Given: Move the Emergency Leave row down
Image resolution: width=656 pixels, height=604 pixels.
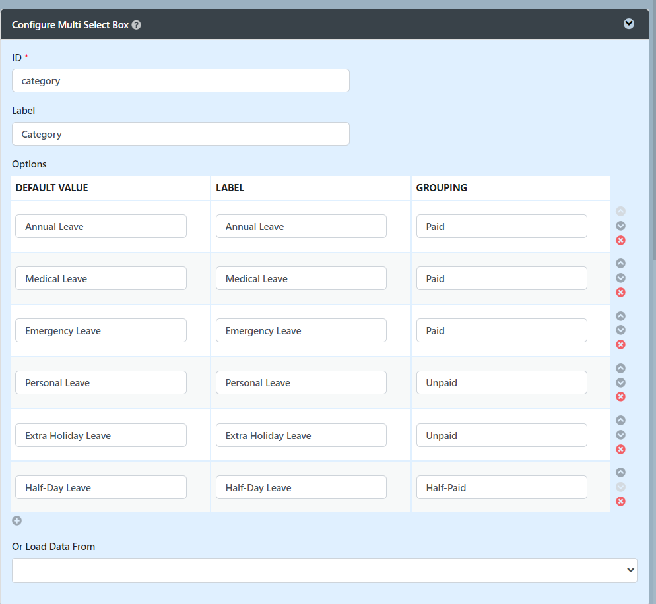Looking at the screenshot, I should pyautogui.click(x=620, y=330).
